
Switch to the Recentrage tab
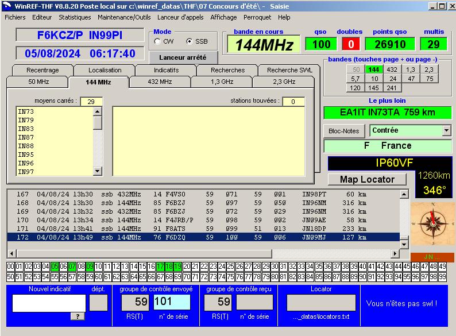[x=42, y=70]
